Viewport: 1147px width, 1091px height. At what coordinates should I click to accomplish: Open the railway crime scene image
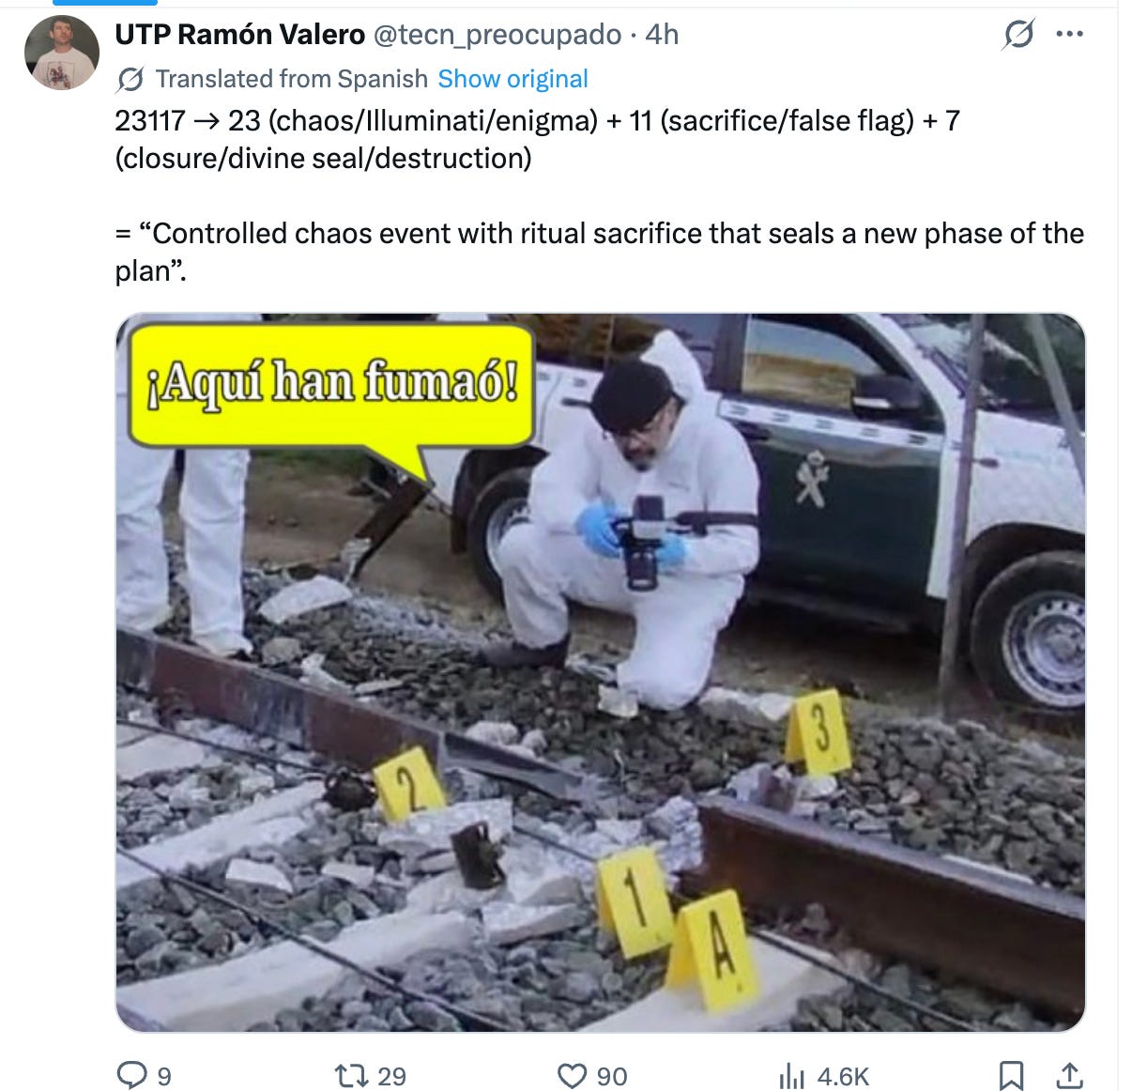(x=600, y=672)
